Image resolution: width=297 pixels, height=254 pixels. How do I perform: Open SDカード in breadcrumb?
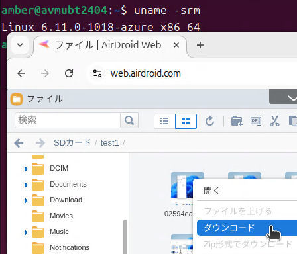(72, 143)
